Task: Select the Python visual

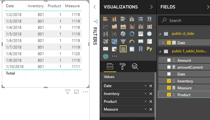Action: (149, 49)
